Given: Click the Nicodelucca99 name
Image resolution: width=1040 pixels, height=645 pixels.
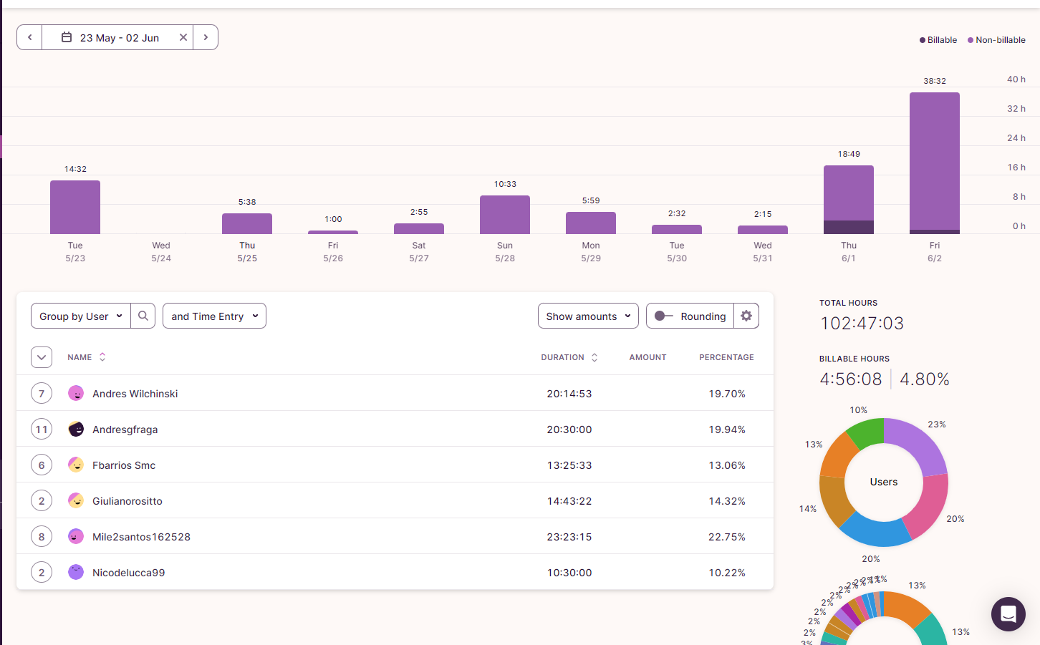Looking at the screenshot, I should (x=128, y=573).
